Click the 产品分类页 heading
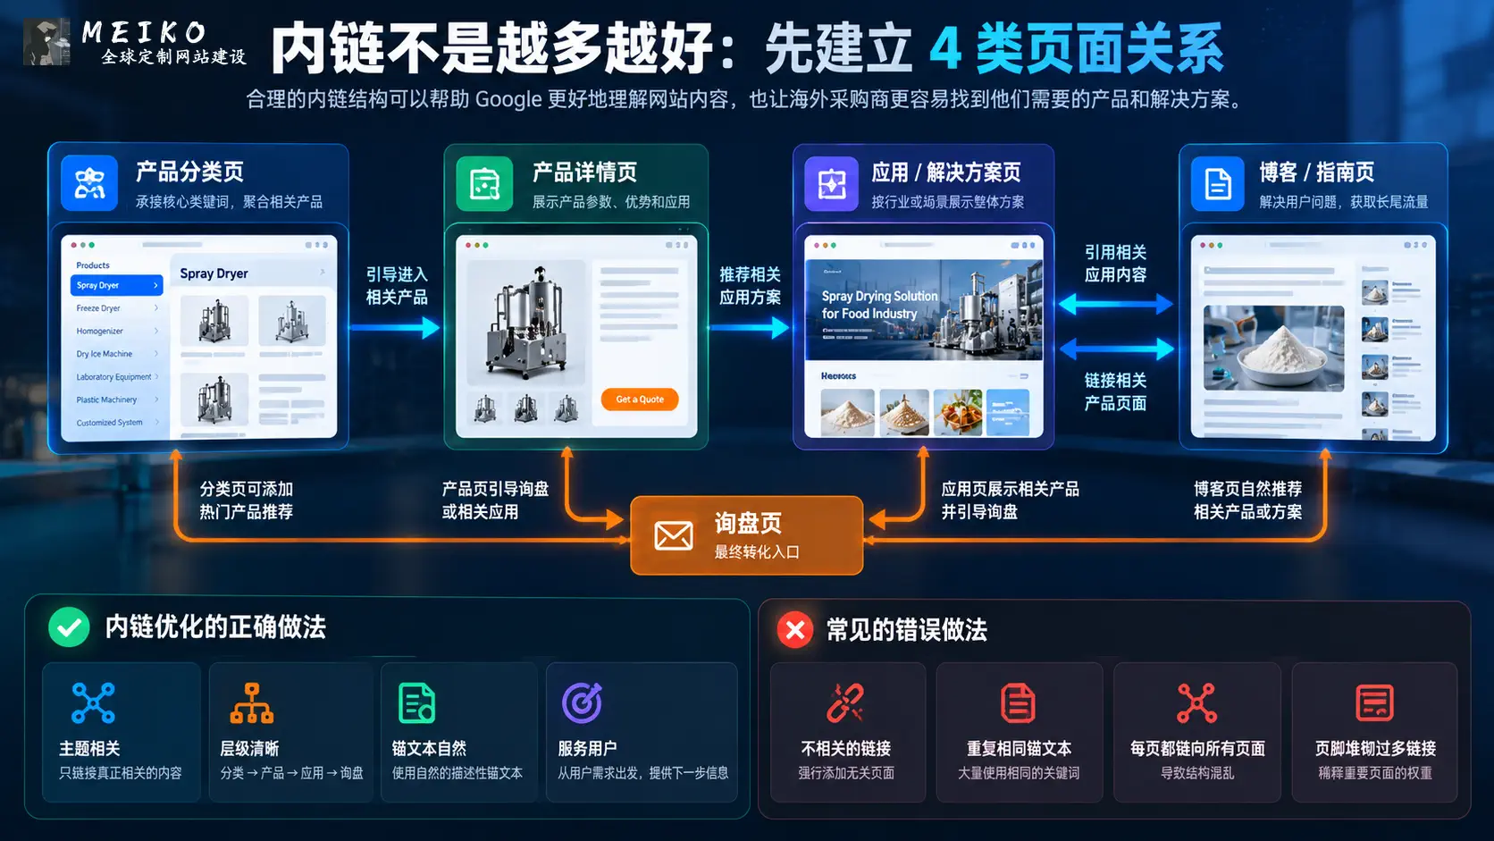 tap(189, 172)
